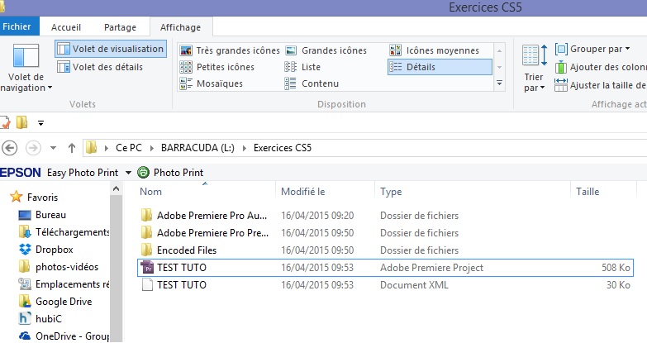Screen dimensions: 647x343
Task: Toggle the Volet de visualisation pane
Action: pos(111,50)
